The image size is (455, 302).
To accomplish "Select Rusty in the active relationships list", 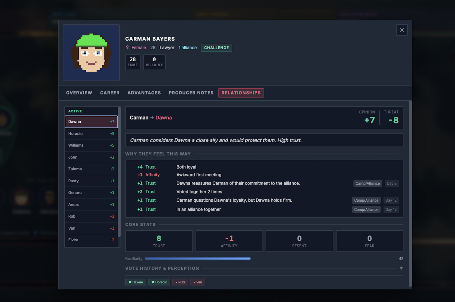I will [x=91, y=181].
